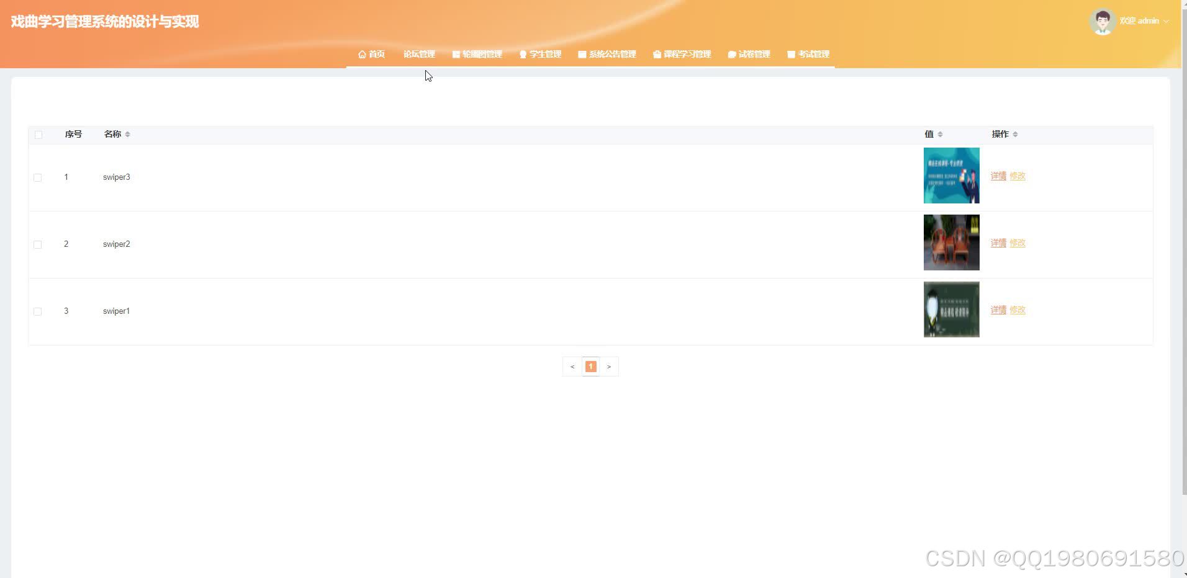The image size is (1187, 578).
Task: Go to the next page with the > arrow
Action: pos(609,367)
